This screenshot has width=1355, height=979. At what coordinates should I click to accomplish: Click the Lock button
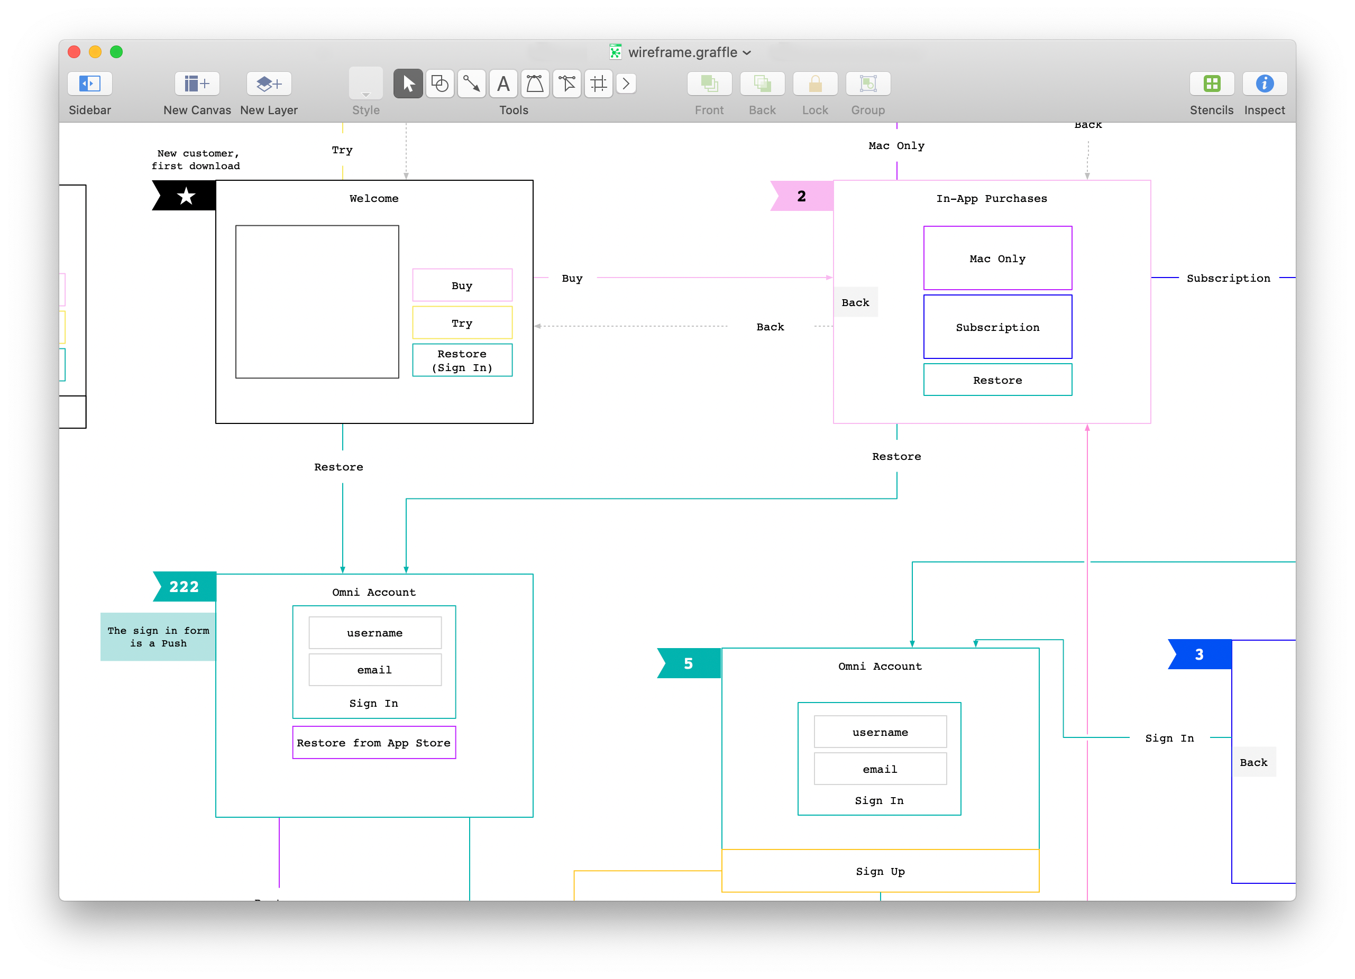[815, 84]
